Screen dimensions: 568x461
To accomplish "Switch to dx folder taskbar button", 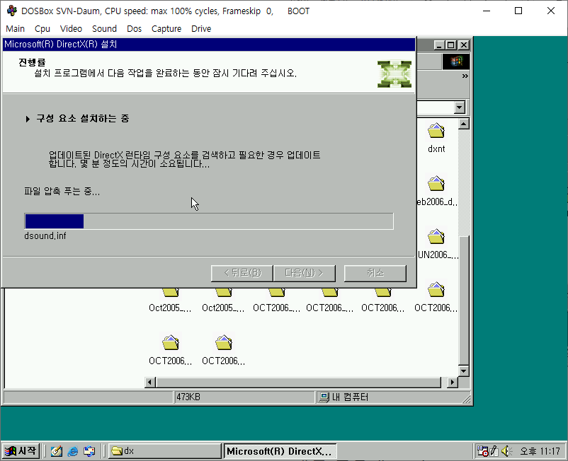I will tap(165, 451).
